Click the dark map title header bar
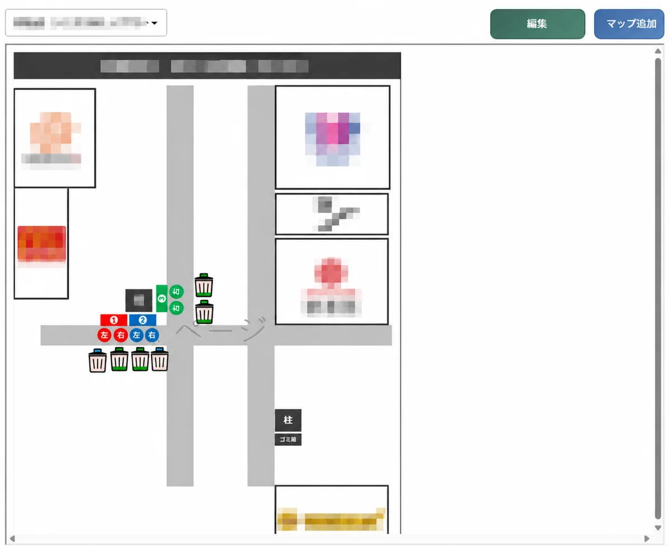670x547 pixels. pyautogui.click(x=207, y=66)
